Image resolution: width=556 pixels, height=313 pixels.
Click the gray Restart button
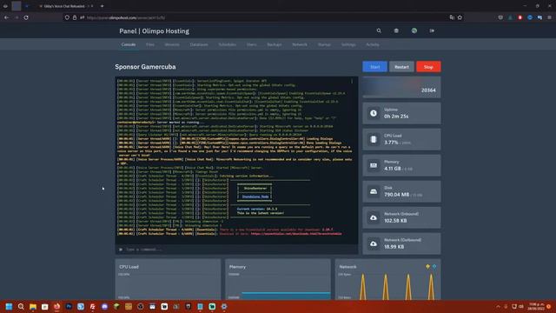401,67
